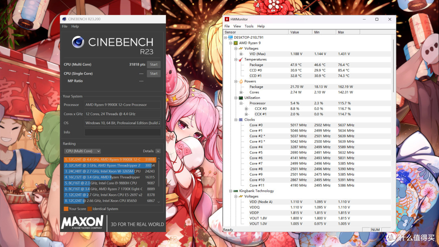Click the Powers flame icon
The height and width of the screenshot is (247, 439).
tap(241, 81)
